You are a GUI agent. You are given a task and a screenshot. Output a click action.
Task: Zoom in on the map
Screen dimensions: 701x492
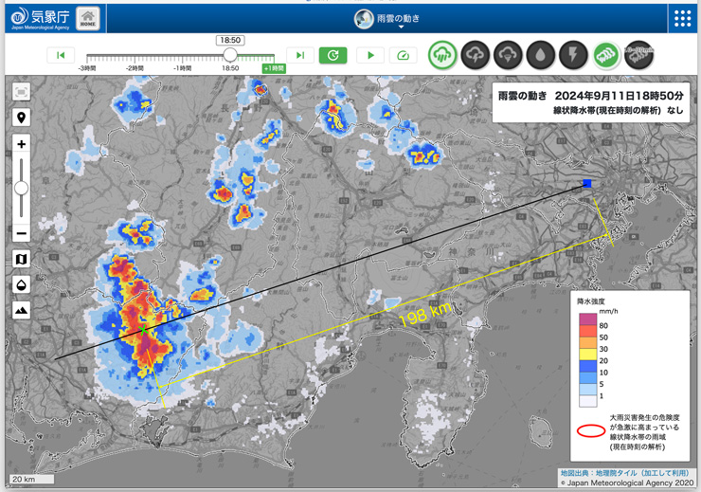coord(21,144)
